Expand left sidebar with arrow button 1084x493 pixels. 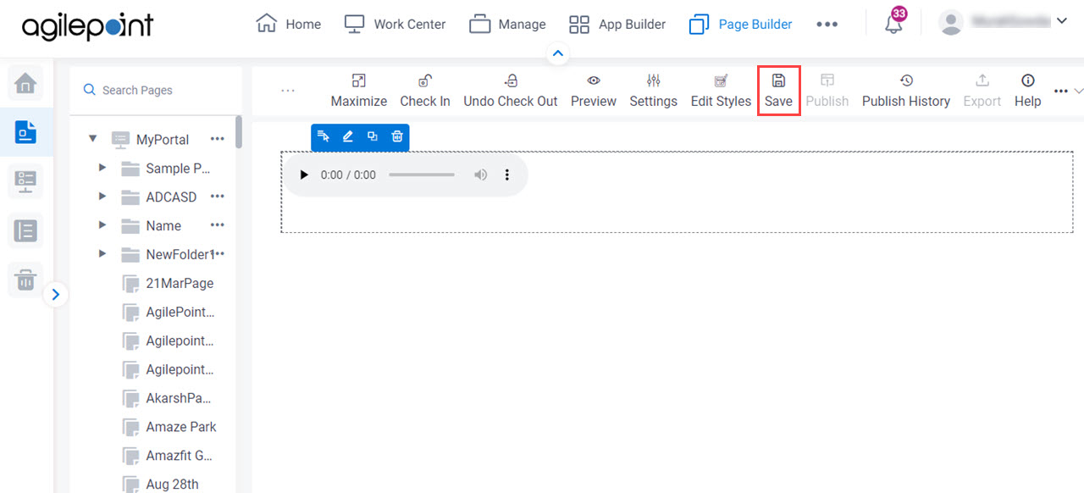55,294
